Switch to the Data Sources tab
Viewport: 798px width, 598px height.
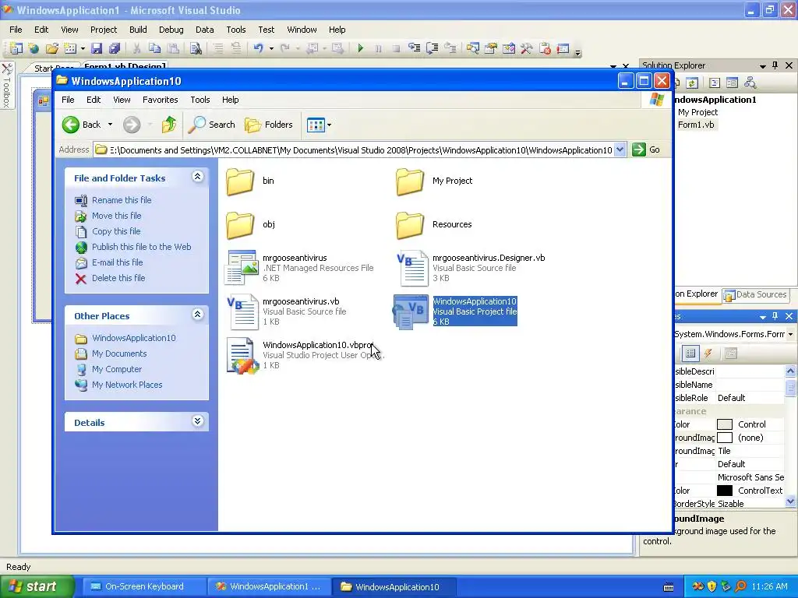pos(755,295)
